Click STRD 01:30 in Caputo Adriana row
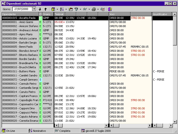Image resolution: width=178 pixels, height=134 pixels. [x=138, y=117]
